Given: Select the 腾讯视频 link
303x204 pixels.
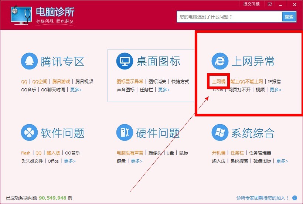Looking at the screenshot, I should tap(84, 82).
